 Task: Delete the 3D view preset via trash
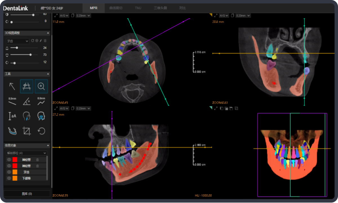(45, 41)
